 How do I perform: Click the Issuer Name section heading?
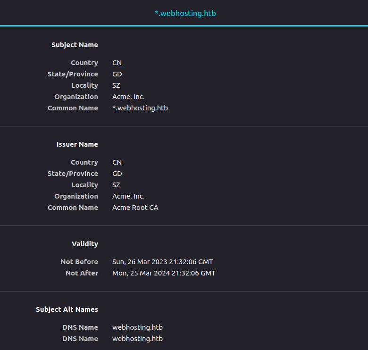click(77, 144)
